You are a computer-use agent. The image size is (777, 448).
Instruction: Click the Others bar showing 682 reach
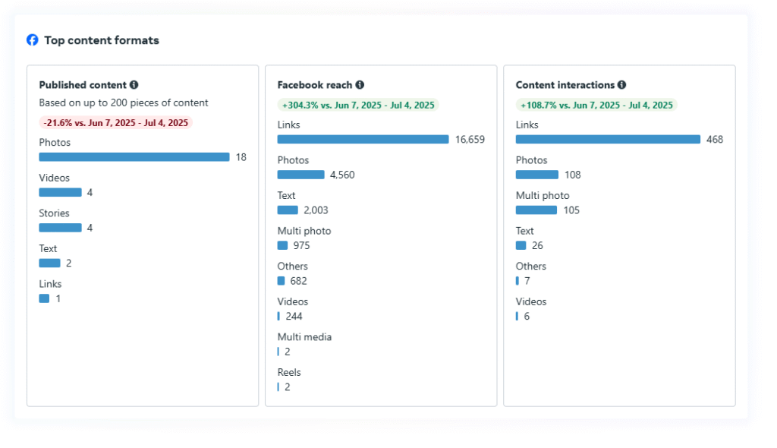click(281, 281)
